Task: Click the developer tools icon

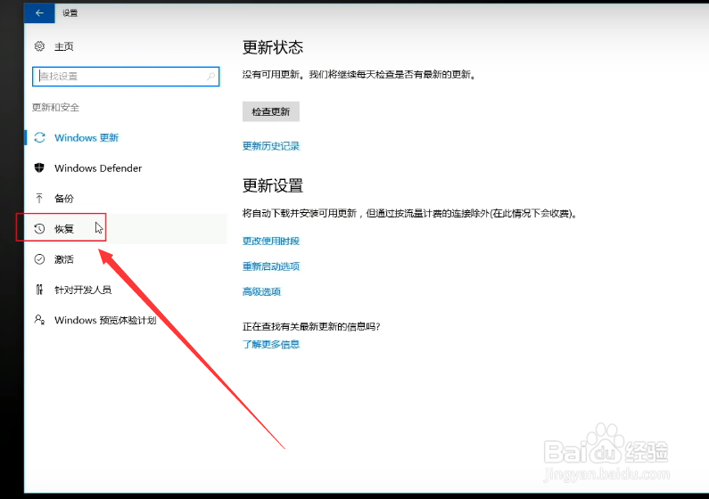Action: pyautogui.click(x=40, y=290)
